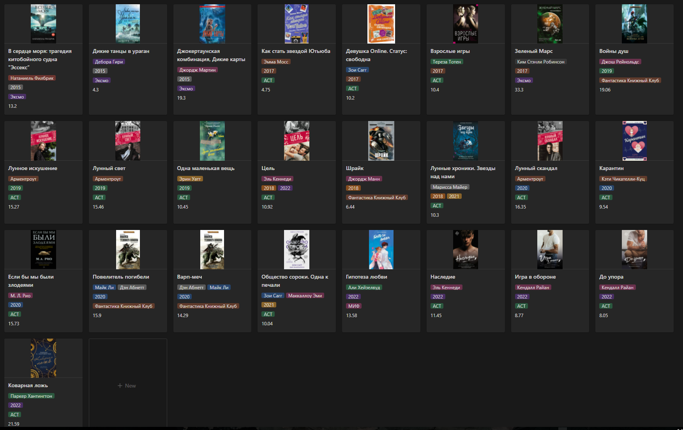
Task: Select "Дэн Абнетт" tag on Варп-меч card
Action: [x=191, y=288]
